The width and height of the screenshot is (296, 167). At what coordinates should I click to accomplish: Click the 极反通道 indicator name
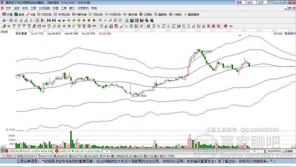pyautogui.click(x=21, y=34)
